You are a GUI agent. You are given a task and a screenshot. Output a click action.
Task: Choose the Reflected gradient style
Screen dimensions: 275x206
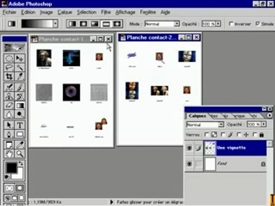click(106, 24)
